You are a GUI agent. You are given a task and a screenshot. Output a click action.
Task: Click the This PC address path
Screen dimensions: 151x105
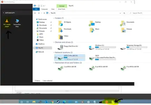[53, 13]
